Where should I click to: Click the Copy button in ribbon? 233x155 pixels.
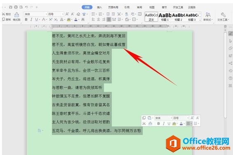tap(7, 19)
